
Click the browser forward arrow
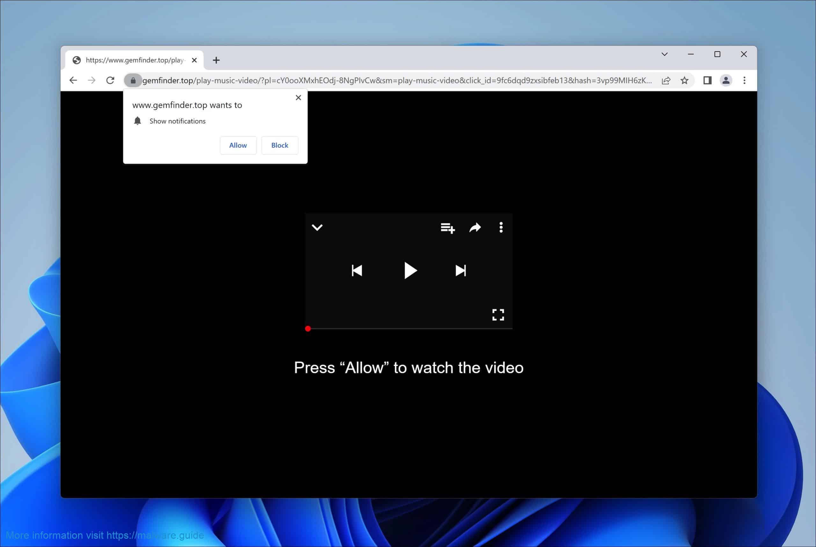coord(91,81)
